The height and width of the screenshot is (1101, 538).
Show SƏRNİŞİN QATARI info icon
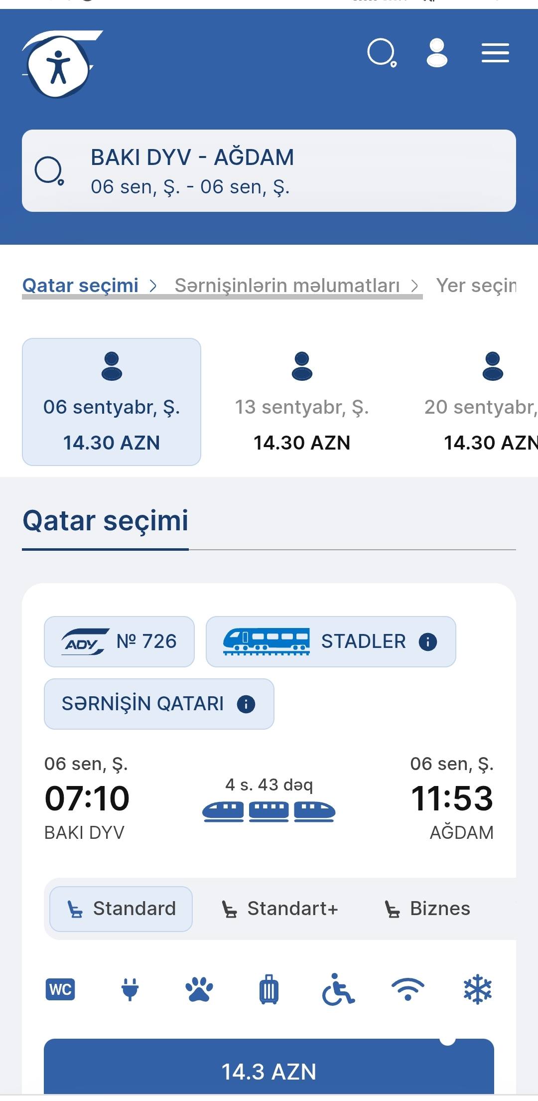coord(246,704)
